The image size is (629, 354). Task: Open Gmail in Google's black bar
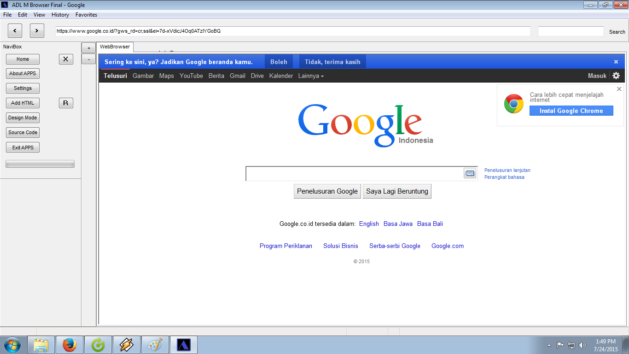238,76
